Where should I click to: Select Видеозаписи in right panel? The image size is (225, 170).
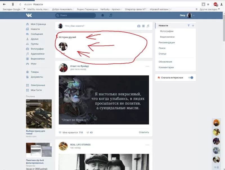(167, 37)
